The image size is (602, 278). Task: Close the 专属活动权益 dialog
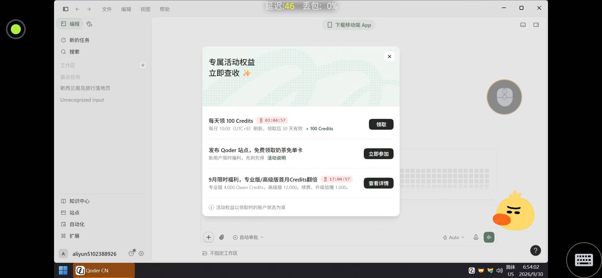[x=389, y=56]
